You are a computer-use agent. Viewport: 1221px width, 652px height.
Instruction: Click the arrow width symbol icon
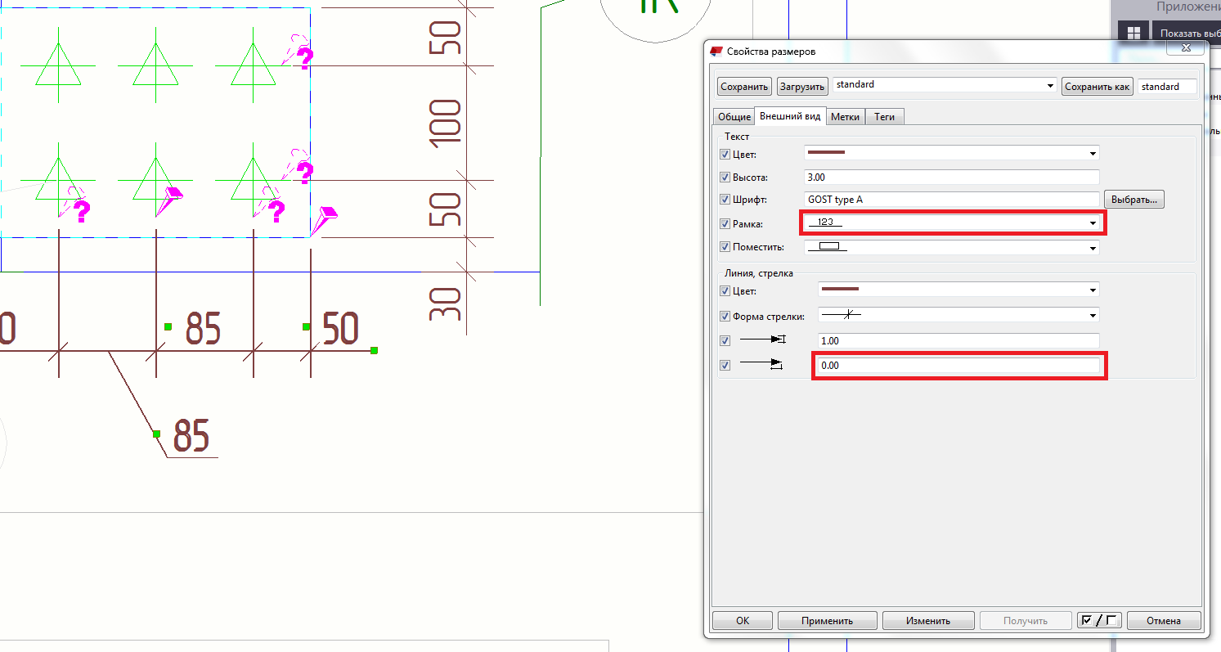pos(761,366)
